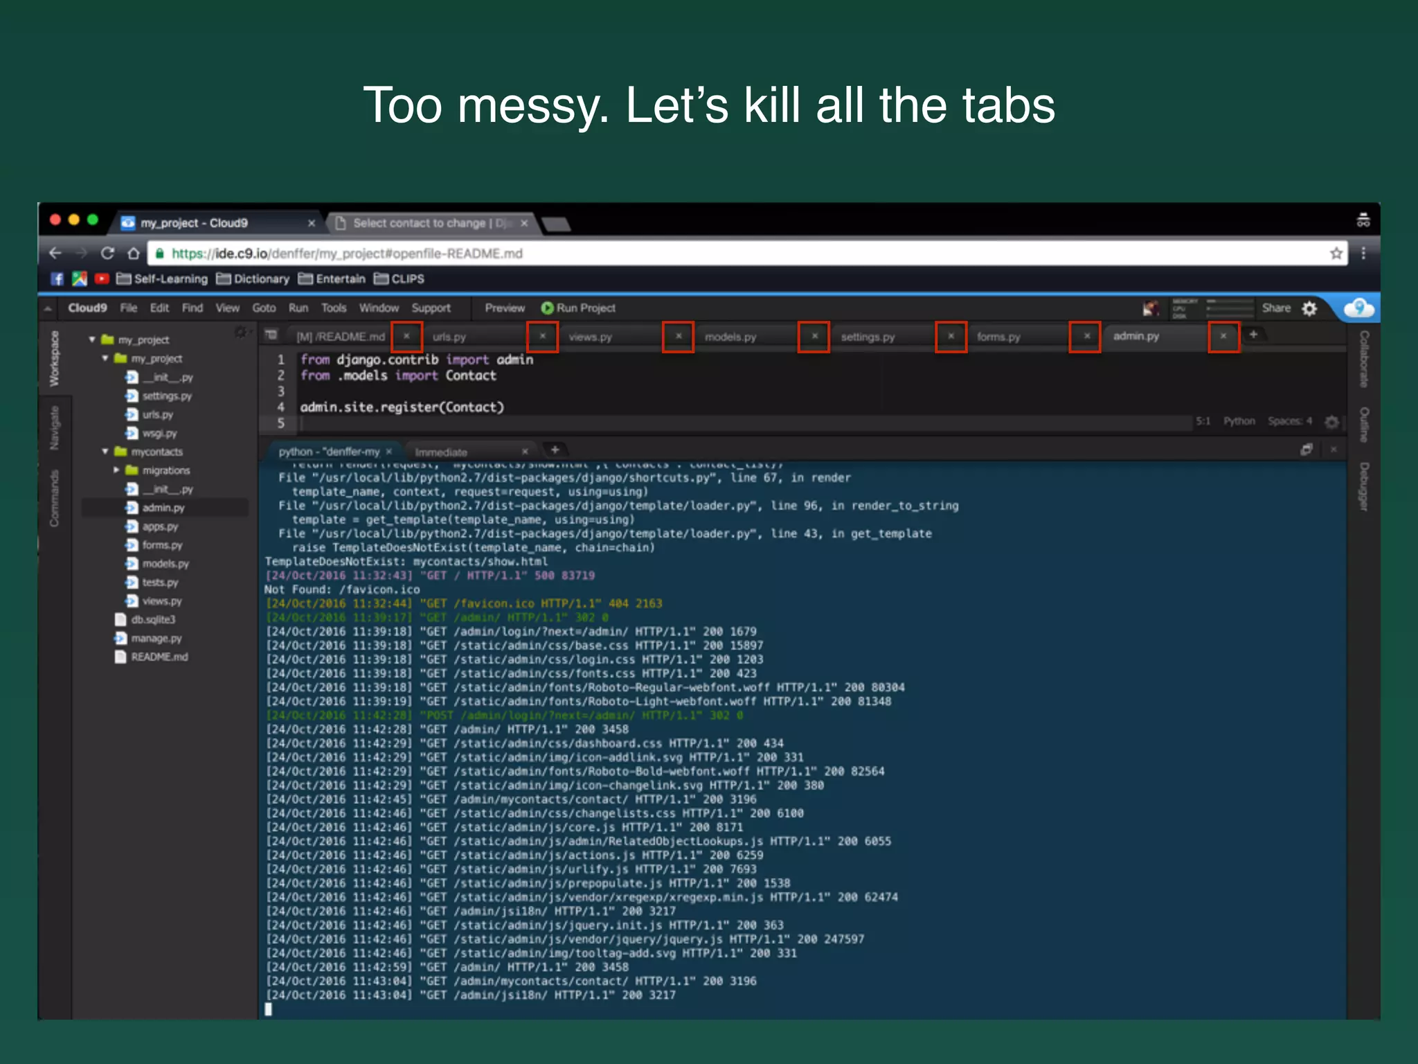This screenshot has width=1418, height=1064.
Task: Open Cloud9 preferences gear icon
Action: (x=1309, y=309)
